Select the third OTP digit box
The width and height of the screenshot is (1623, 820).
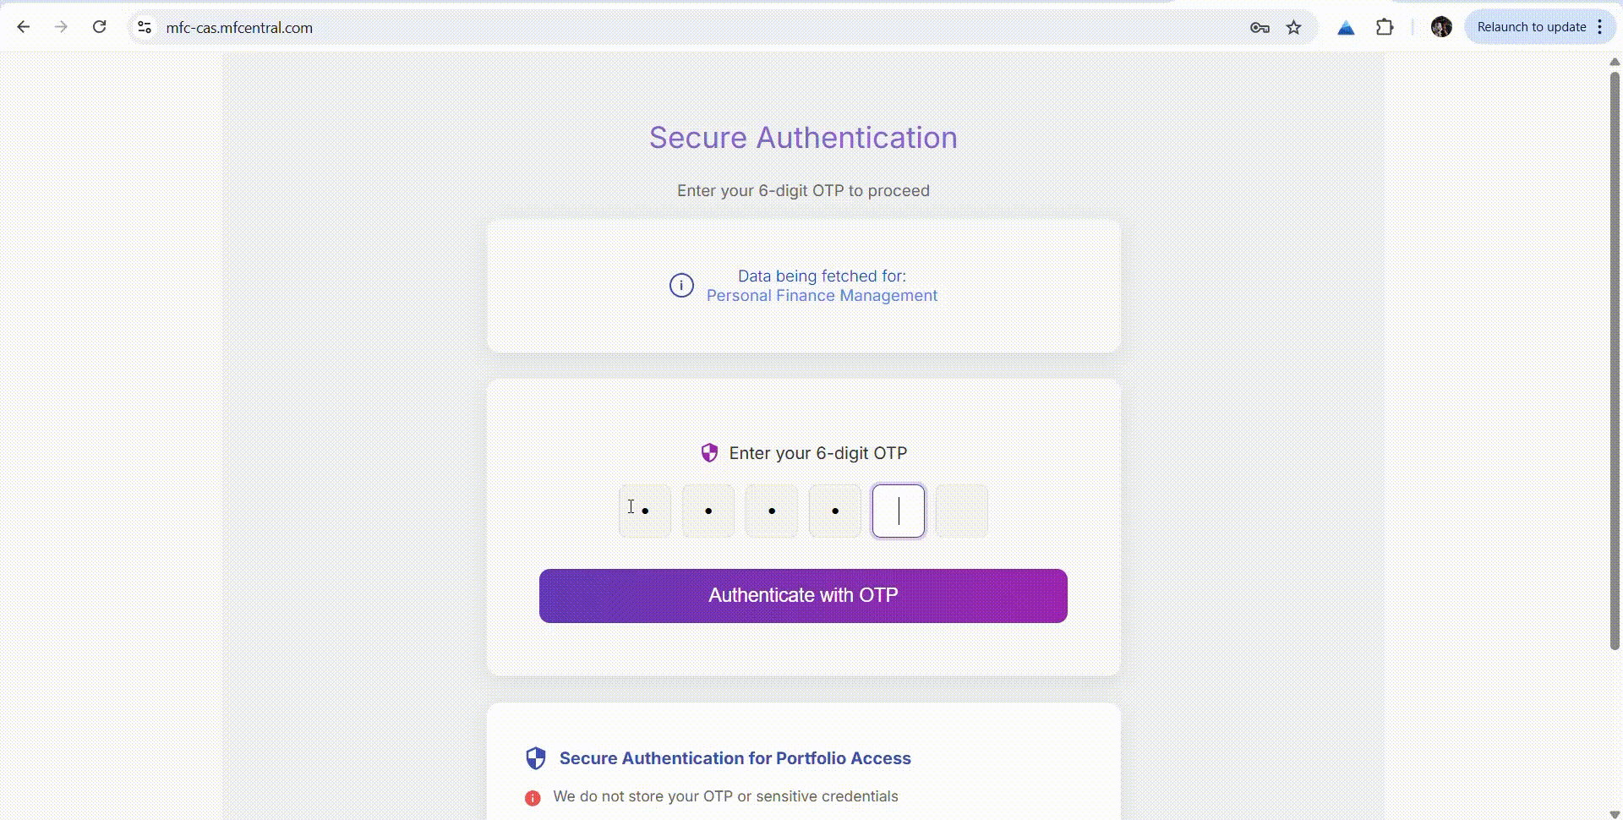[x=772, y=511]
